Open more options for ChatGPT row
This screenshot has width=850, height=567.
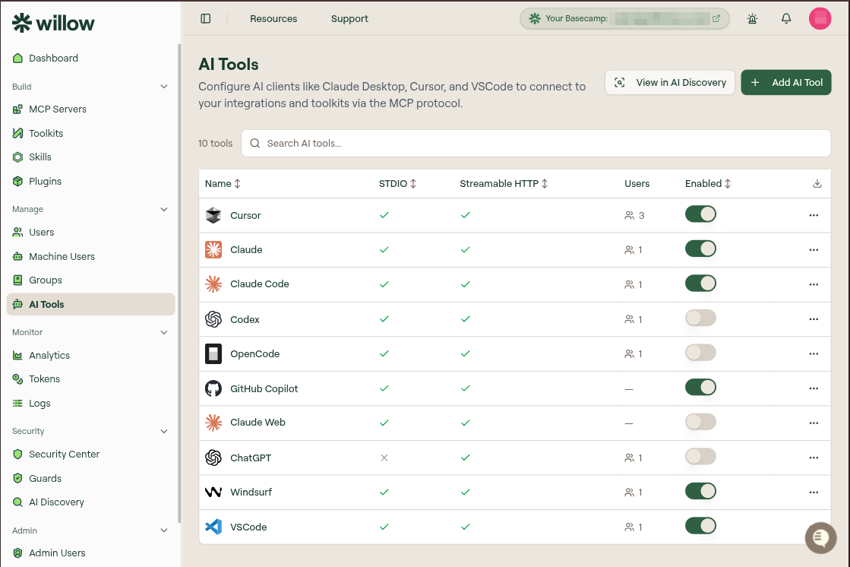pos(814,458)
